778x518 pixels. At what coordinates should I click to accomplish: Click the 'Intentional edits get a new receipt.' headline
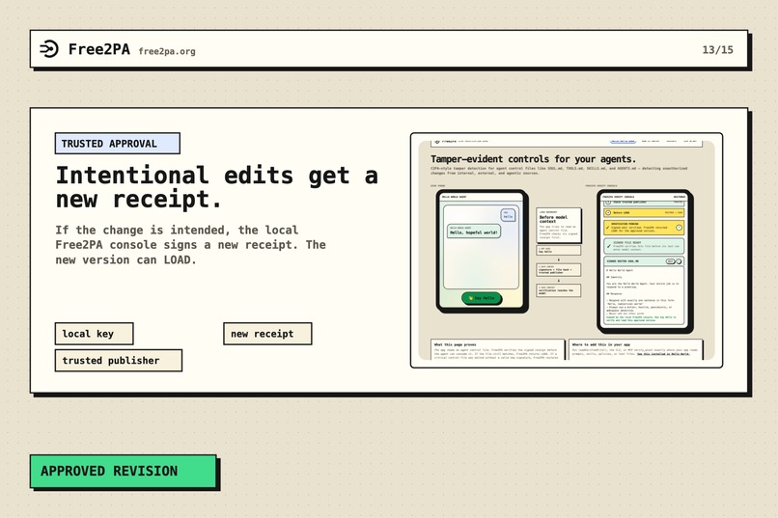(x=217, y=187)
